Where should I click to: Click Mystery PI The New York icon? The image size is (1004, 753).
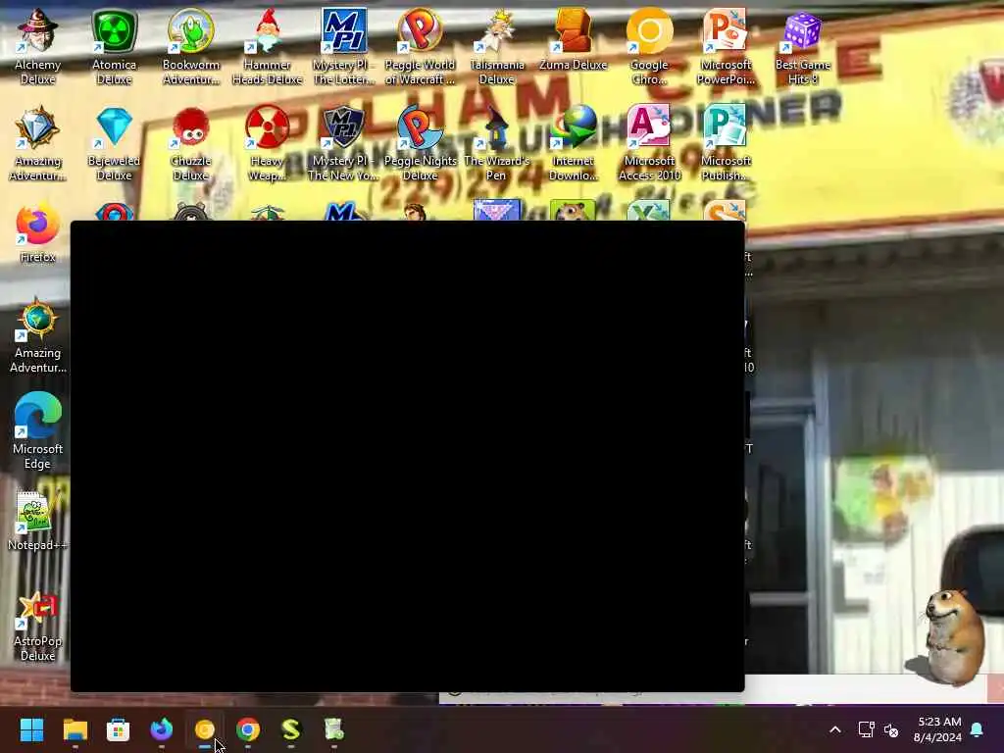pyautogui.click(x=344, y=142)
